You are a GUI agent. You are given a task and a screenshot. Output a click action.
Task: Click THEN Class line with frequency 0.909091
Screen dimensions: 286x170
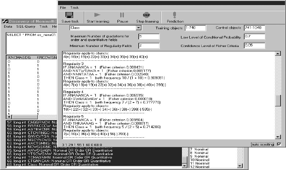[x=114, y=78]
